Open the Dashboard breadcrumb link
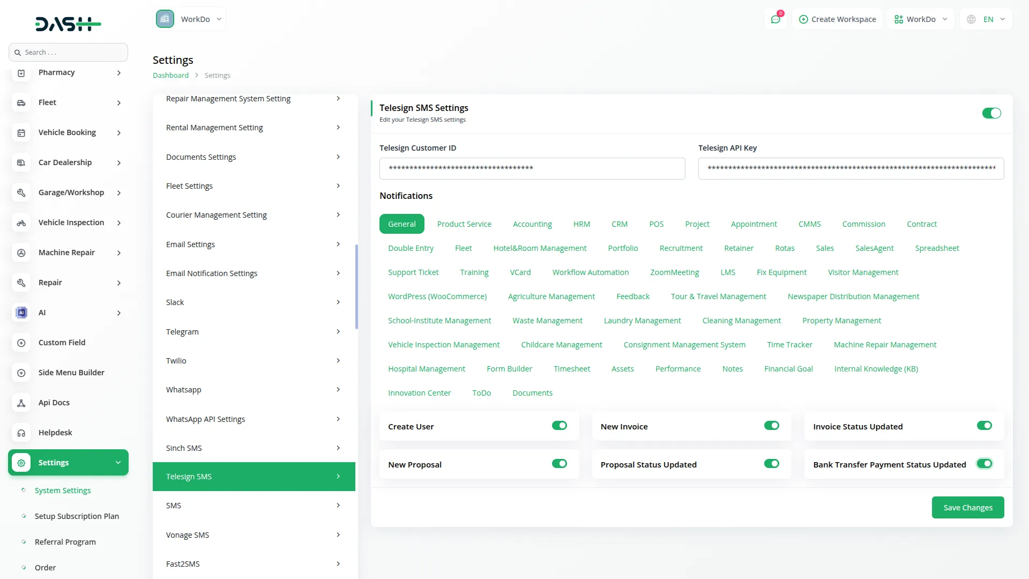This screenshot has width=1029, height=579. pyautogui.click(x=170, y=75)
